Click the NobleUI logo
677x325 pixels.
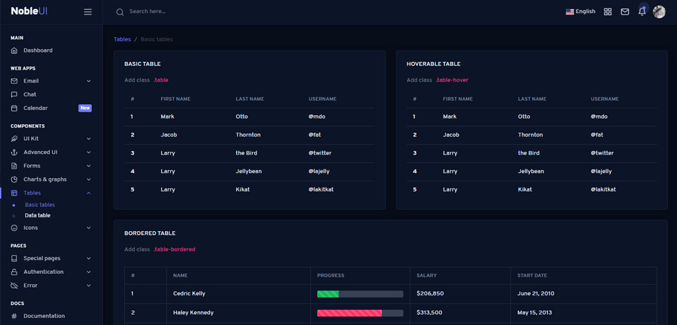click(x=29, y=11)
